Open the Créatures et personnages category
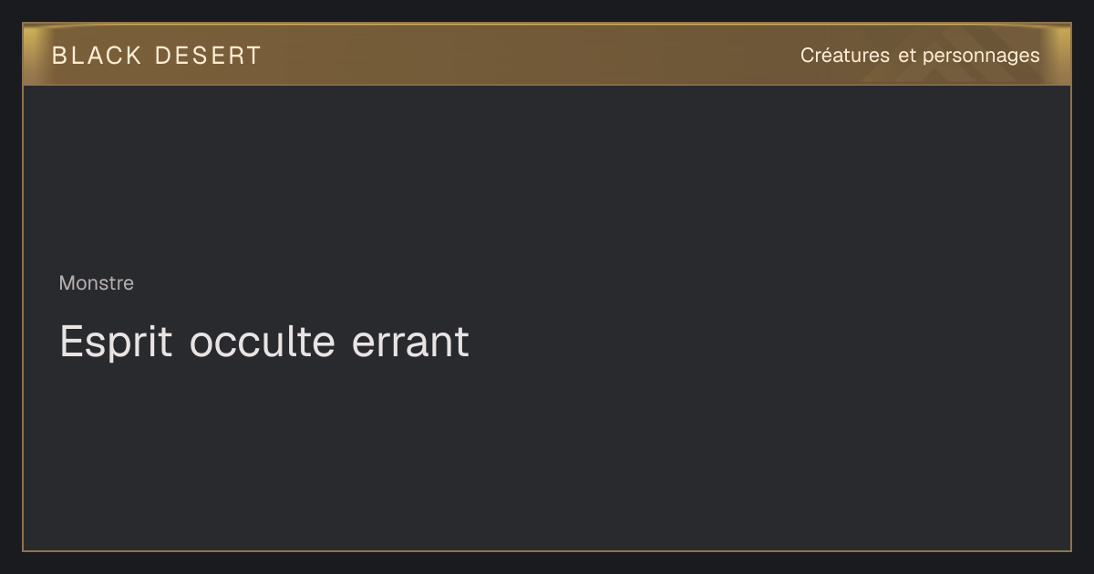The width and height of the screenshot is (1094, 574). pyautogui.click(x=920, y=56)
